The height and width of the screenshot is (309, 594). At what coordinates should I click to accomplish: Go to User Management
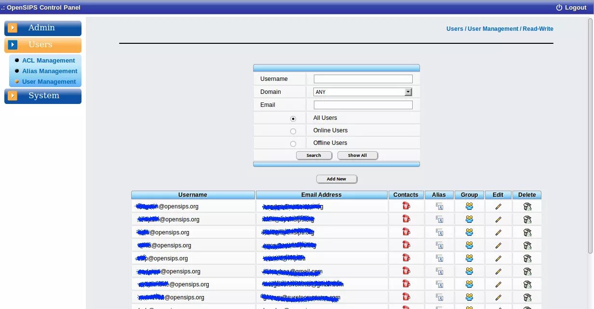click(x=49, y=82)
